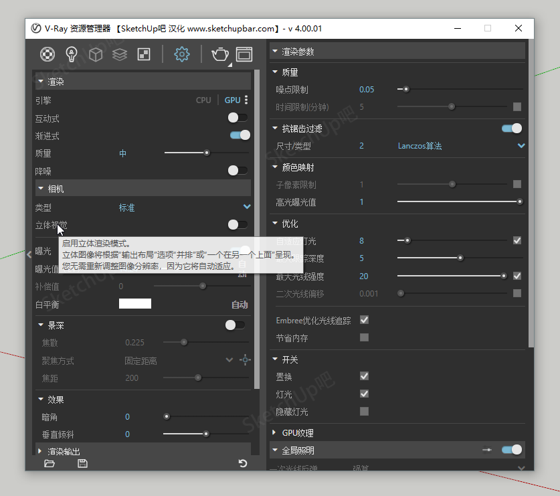
Task: Start render with teapot icon
Action: click(x=220, y=55)
